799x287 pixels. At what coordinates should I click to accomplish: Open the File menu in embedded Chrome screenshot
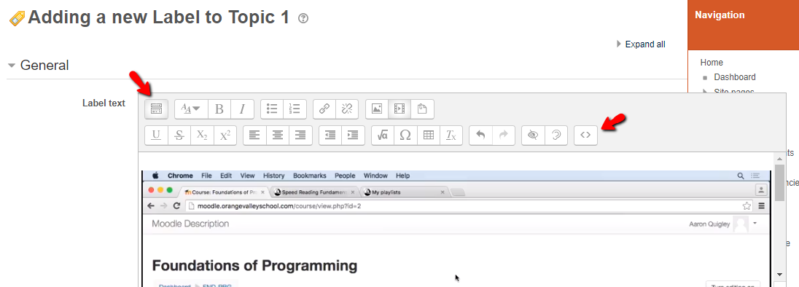coord(206,176)
